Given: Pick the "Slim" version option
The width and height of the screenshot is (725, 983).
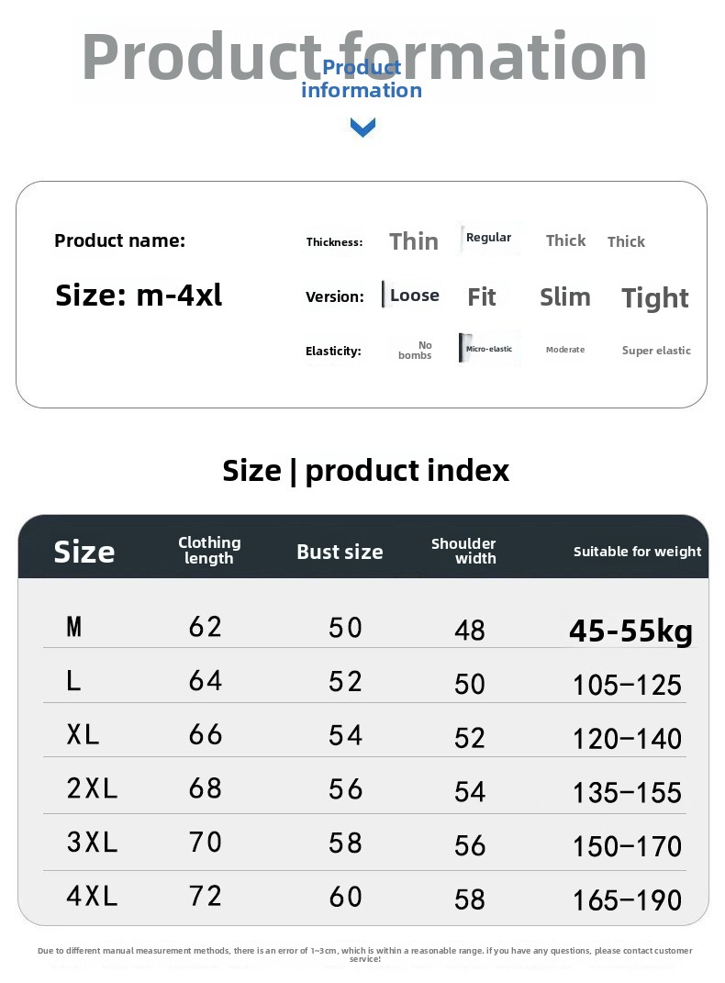Looking at the screenshot, I should pyautogui.click(x=565, y=297).
